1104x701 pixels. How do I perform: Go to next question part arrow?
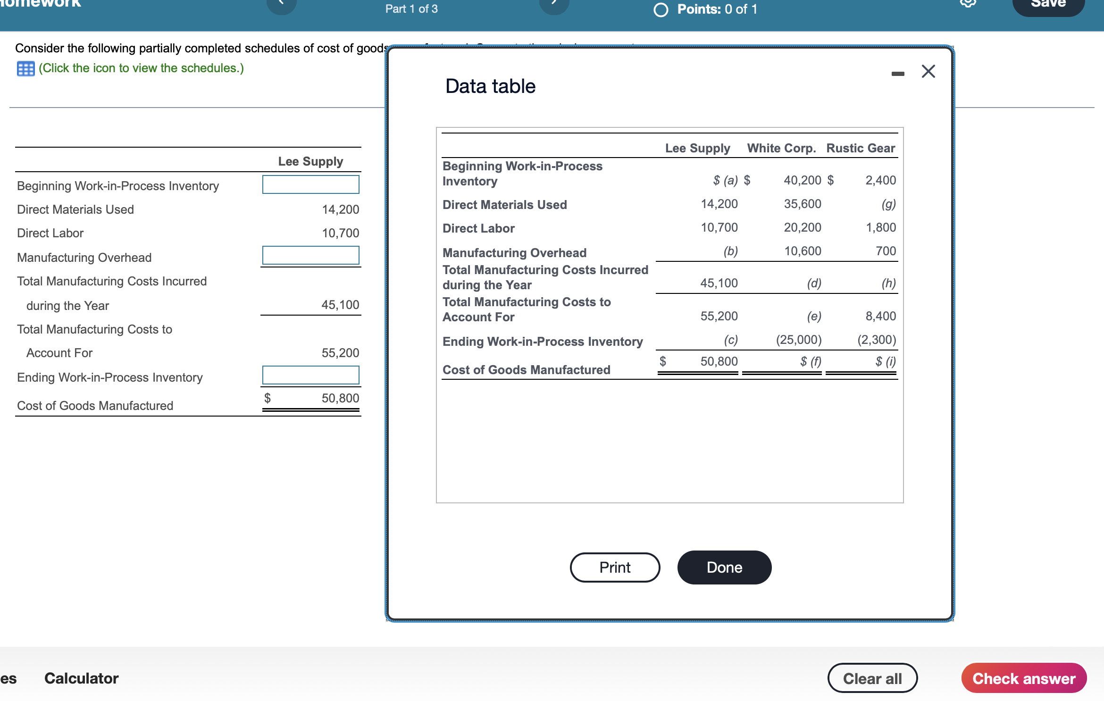click(554, 5)
